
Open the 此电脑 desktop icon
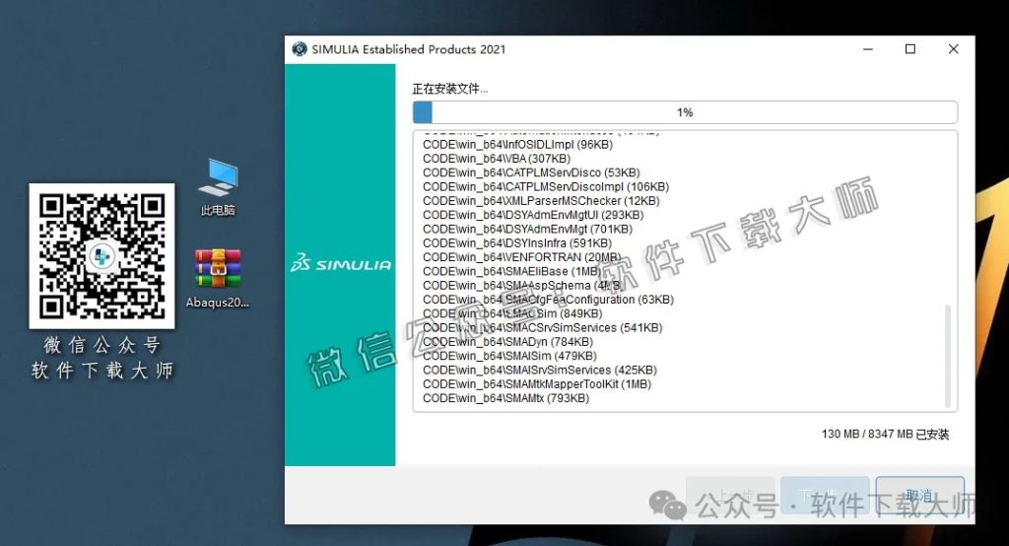218,186
